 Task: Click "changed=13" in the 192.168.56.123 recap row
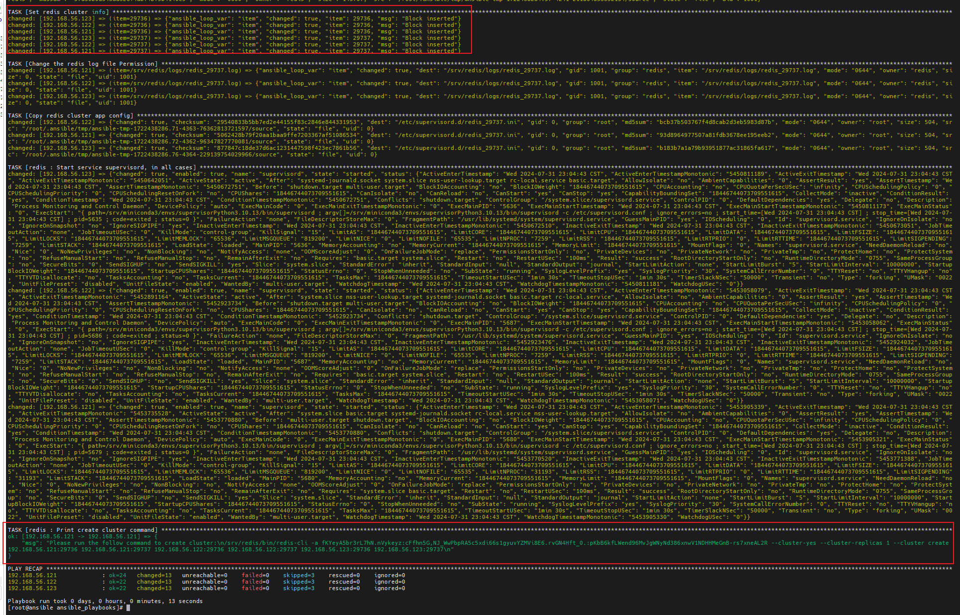[154, 588]
